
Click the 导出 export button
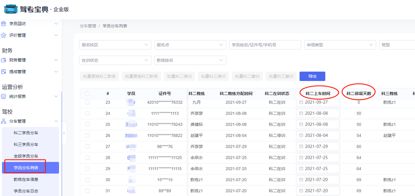(x=312, y=76)
